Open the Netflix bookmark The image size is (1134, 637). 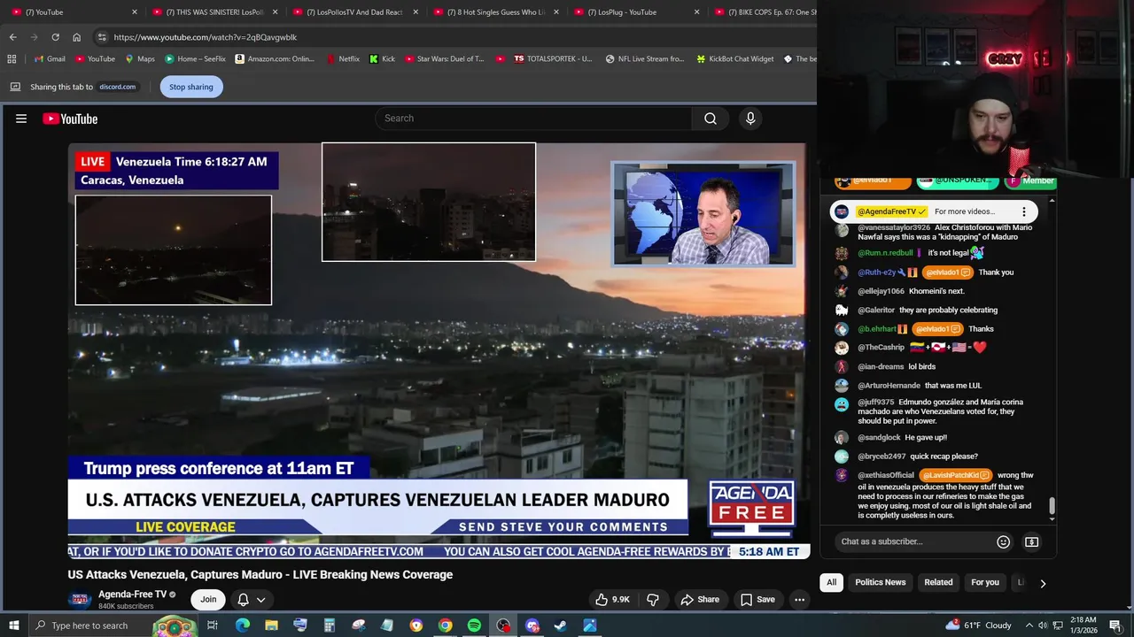point(342,59)
